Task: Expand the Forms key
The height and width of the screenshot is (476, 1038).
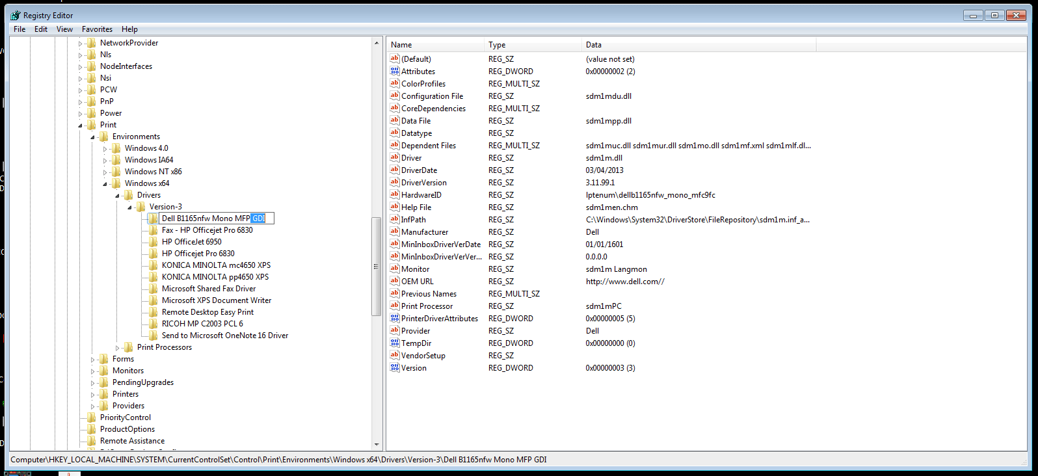Action: point(93,360)
